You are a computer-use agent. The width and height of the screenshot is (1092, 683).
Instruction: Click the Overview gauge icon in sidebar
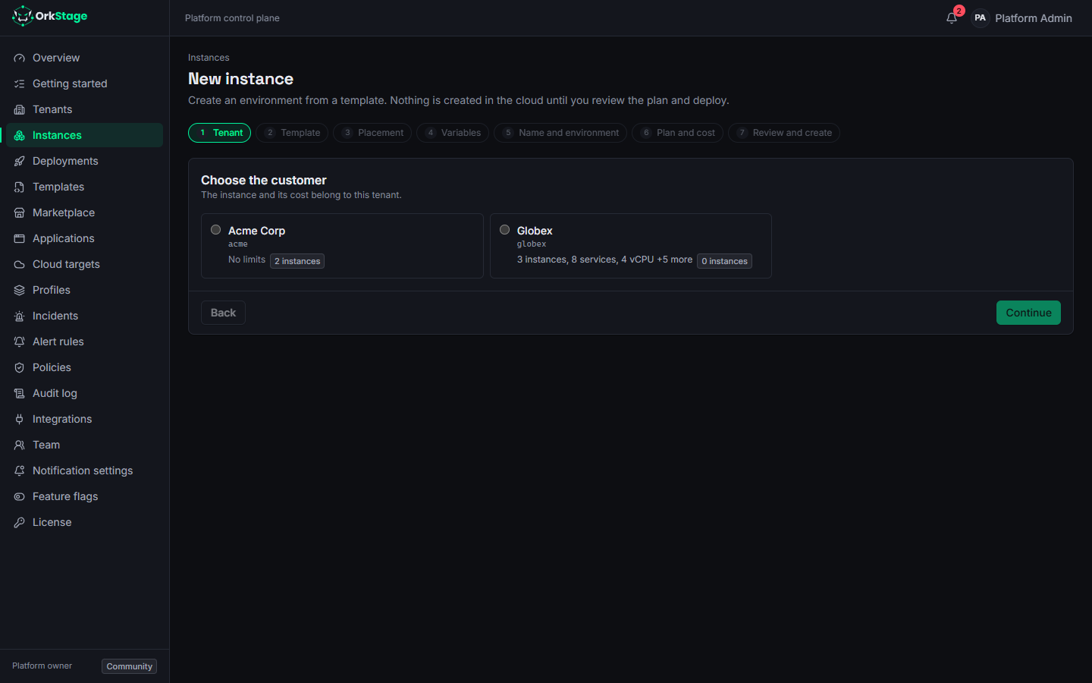(19, 58)
